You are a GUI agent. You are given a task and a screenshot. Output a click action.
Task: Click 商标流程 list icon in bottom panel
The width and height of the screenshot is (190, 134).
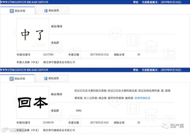coord(46,79)
